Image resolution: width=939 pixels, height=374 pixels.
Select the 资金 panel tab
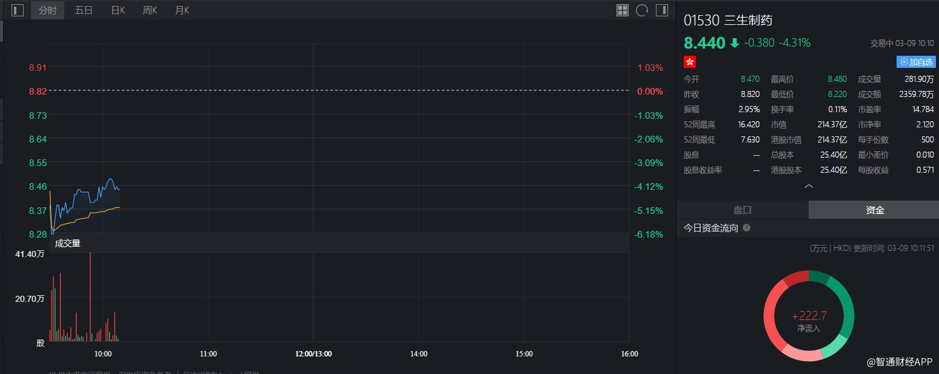tap(874, 210)
